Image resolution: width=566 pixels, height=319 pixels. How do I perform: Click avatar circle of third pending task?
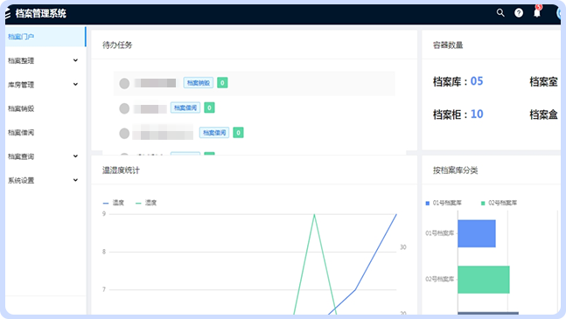tap(124, 133)
